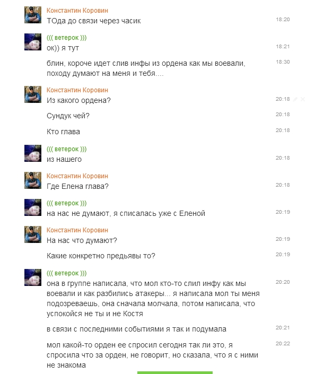Open Константин Коровин name link above 'ТОда до связи'

[77, 11]
